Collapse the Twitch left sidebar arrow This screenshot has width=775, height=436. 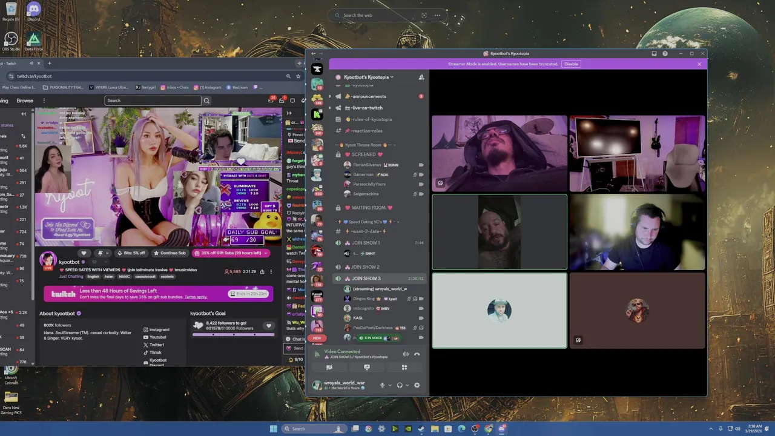pos(24,114)
